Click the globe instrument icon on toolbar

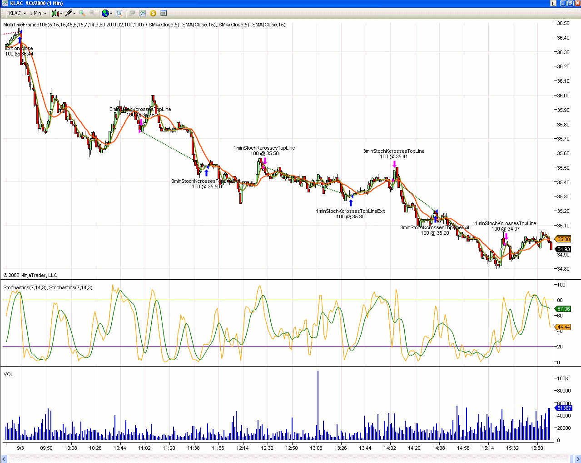click(105, 13)
